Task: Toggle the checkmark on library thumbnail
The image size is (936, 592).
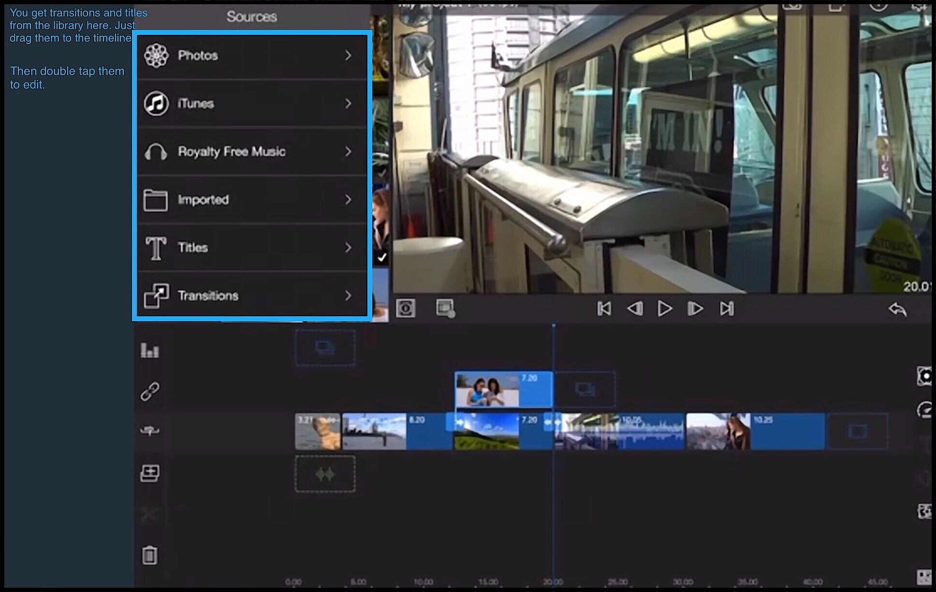Action: tap(382, 257)
